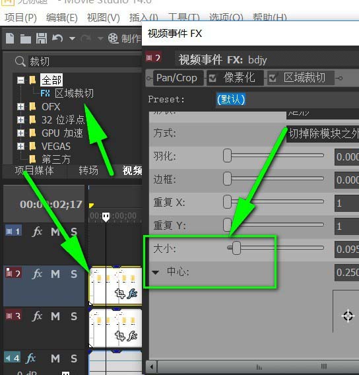Click track 3 fx icon
Screen dimensions: 359x375
38,316
